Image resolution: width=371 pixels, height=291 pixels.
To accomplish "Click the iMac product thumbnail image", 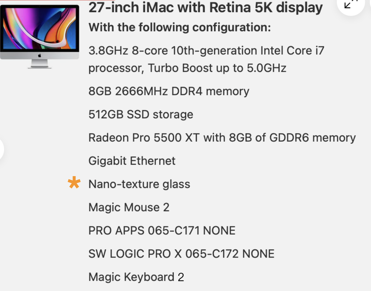I will tap(40, 37).
